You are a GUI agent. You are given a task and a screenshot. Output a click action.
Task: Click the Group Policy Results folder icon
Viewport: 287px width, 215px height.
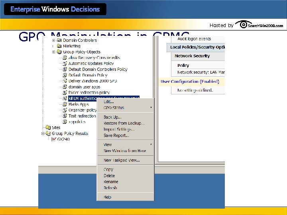point(48,133)
